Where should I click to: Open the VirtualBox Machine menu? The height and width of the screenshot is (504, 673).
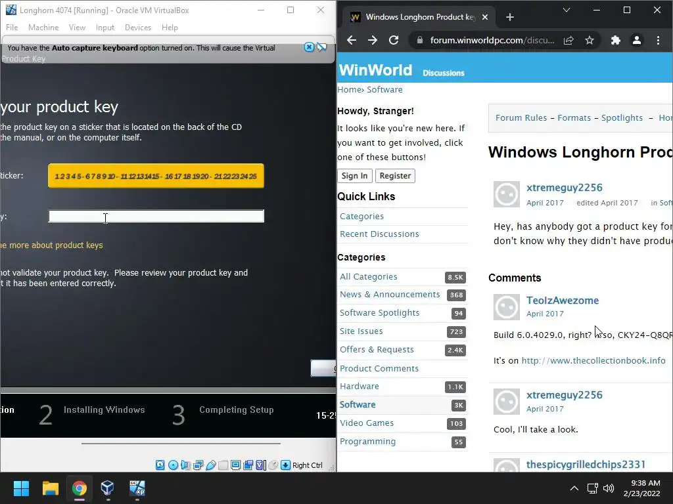pyautogui.click(x=43, y=28)
